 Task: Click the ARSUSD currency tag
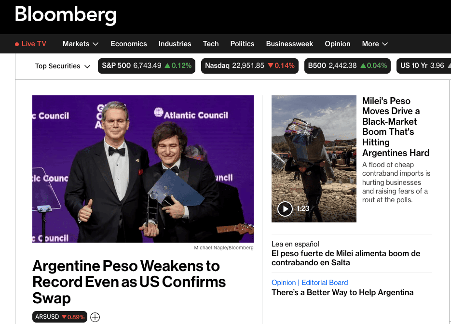pyautogui.click(x=60, y=317)
